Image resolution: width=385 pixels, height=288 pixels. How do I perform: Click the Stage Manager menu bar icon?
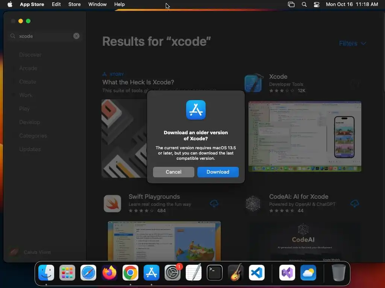pyautogui.click(x=291, y=4)
